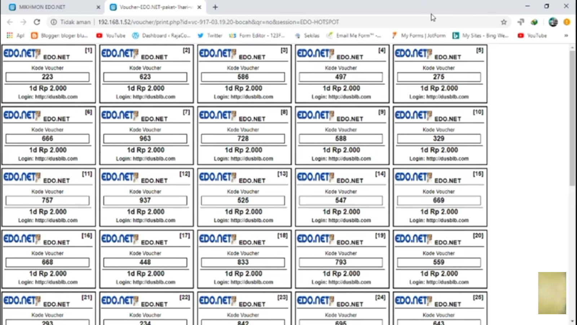The height and width of the screenshot is (325, 577).
Task: Bookmark this page with the star icon
Action: click(x=504, y=22)
